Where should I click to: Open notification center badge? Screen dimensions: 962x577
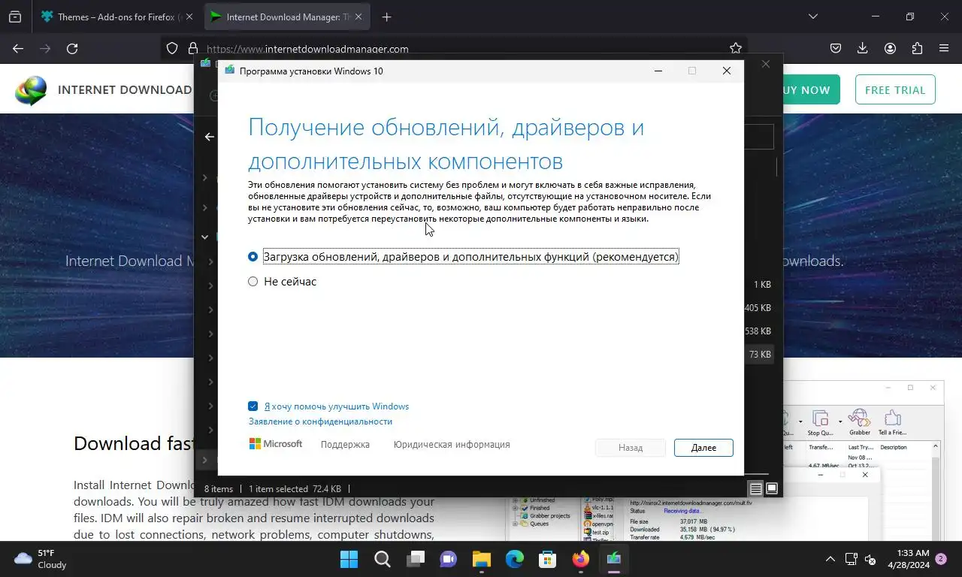(x=941, y=559)
